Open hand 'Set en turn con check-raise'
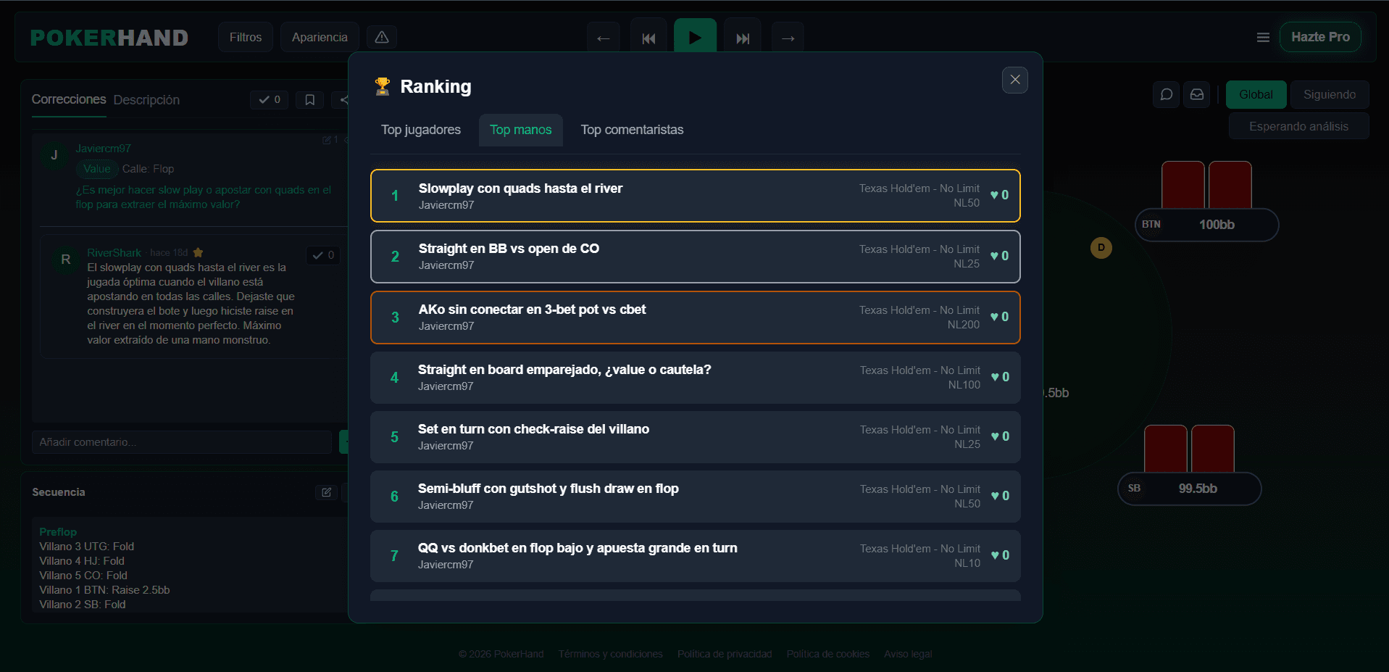 pyautogui.click(x=695, y=437)
